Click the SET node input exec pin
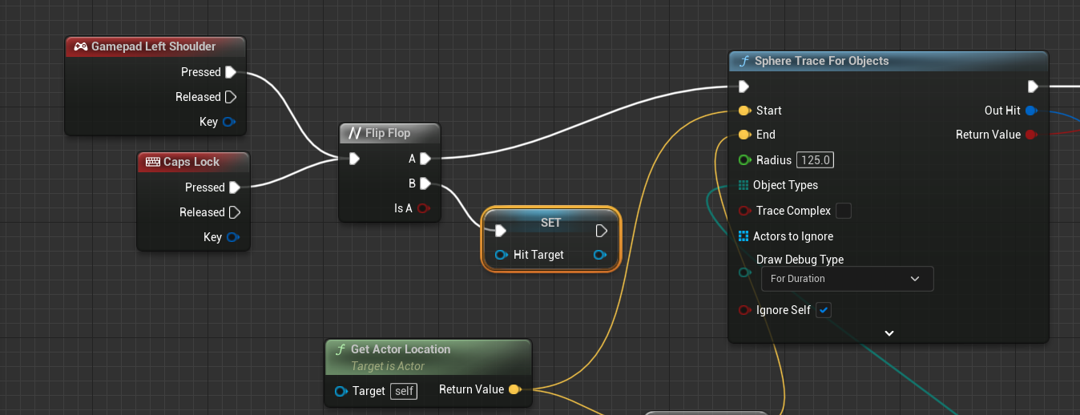This screenshot has height=415, width=1080. pos(501,231)
